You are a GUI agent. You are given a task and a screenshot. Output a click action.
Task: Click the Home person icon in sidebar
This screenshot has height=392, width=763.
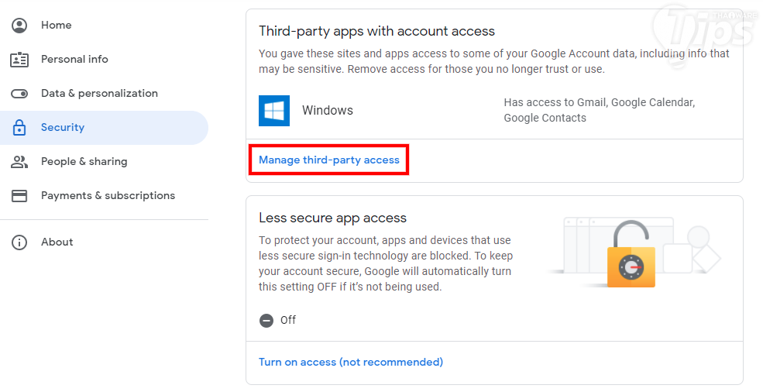click(19, 25)
